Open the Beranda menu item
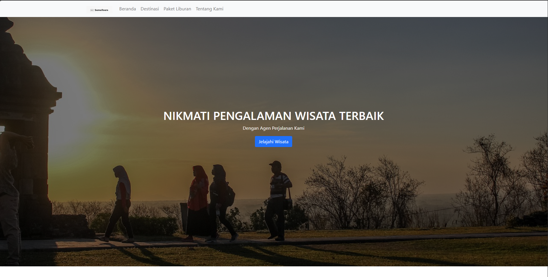The width and height of the screenshot is (548, 277). [127, 9]
